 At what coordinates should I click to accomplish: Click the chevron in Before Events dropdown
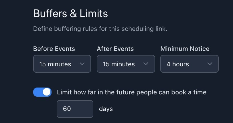[x=82, y=64]
